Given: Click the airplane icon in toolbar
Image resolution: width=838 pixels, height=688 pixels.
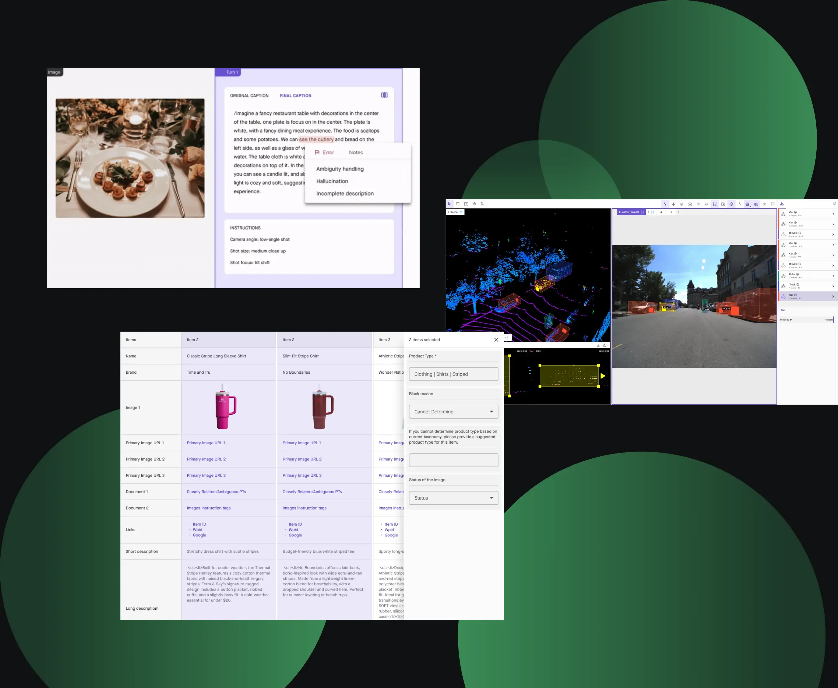Looking at the screenshot, I should (673, 204).
